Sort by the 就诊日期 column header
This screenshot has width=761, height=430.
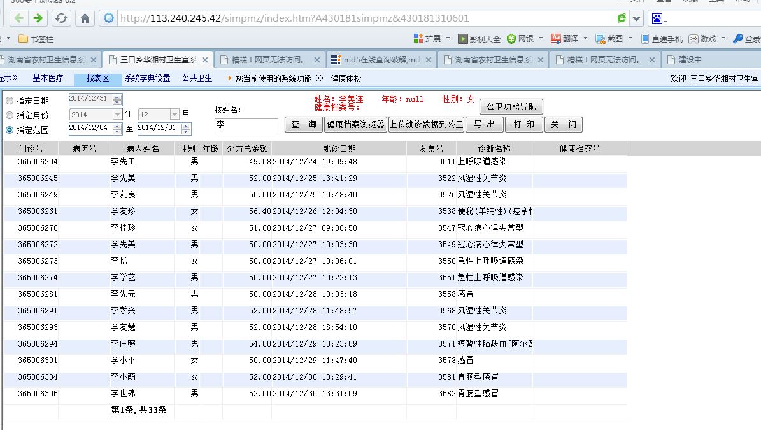tap(339, 148)
